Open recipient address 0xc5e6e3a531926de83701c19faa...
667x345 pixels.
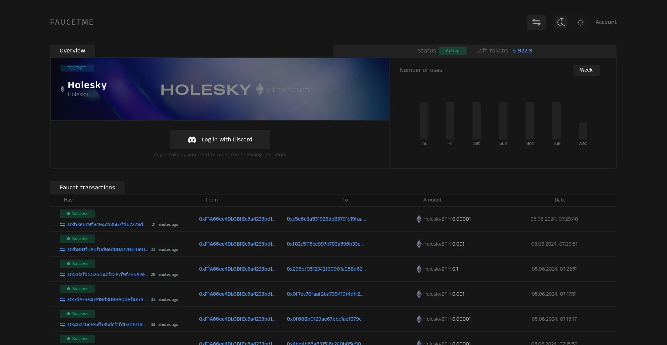coord(326,219)
